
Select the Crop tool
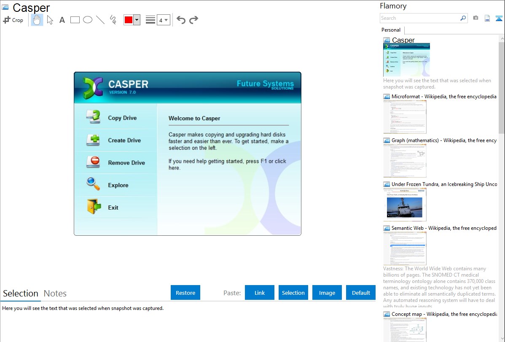(13, 20)
